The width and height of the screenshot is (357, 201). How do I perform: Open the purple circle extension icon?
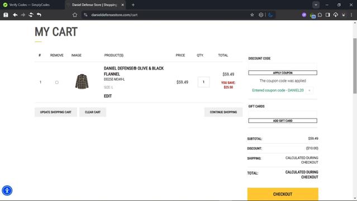click(304, 15)
